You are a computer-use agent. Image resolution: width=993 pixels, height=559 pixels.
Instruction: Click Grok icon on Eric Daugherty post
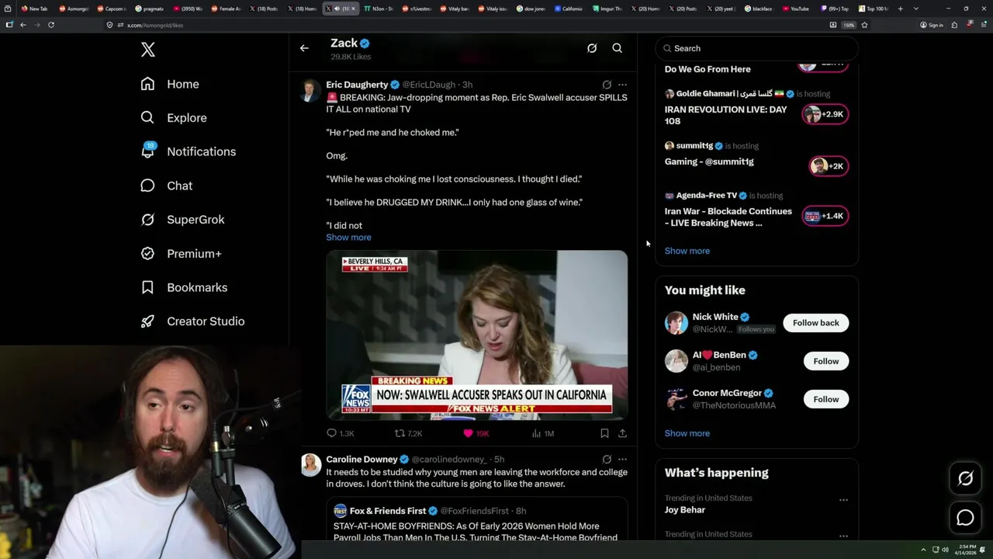[x=607, y=85]
